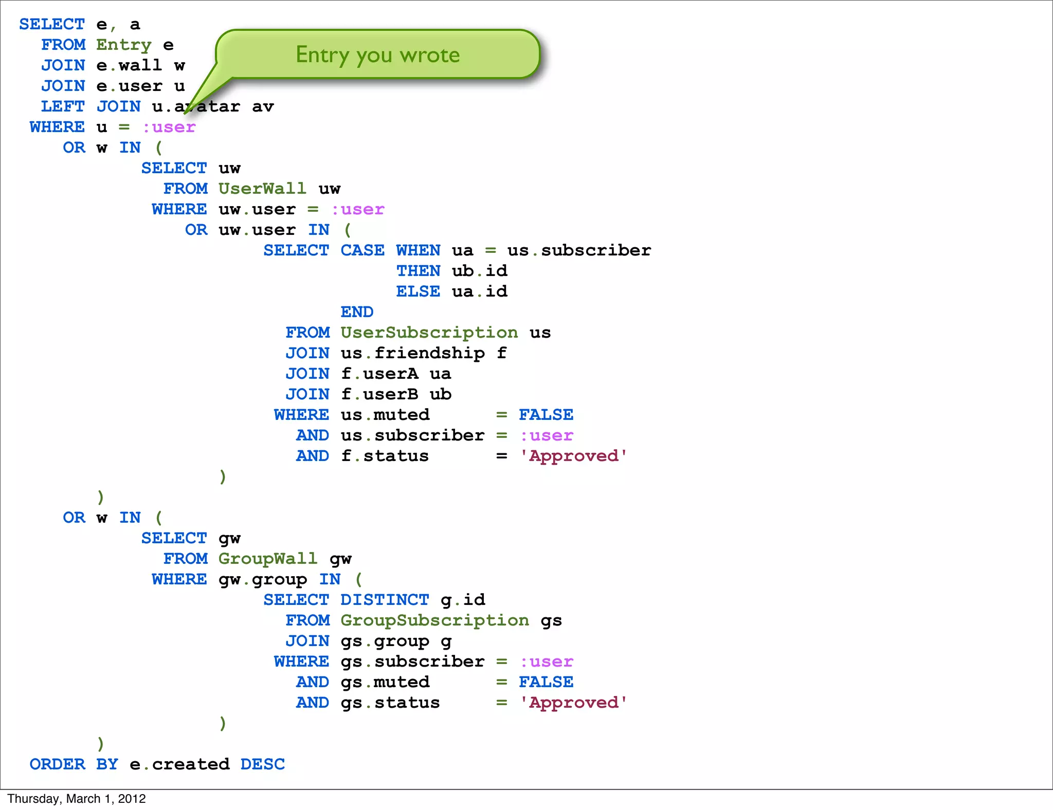The height and width of the screenshot is (810, 1053).
Task: Click the 'END' keyword of the CASE statement
Action: (x=357, y=312)
